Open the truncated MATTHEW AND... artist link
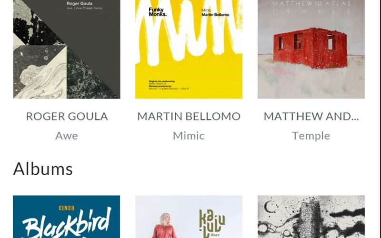The width and height of the screenshot is (381, 238). coord(311,116)
